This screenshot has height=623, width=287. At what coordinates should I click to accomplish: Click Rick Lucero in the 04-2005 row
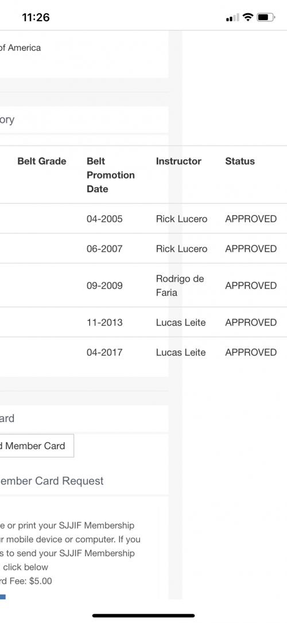(x=182, y=219)
